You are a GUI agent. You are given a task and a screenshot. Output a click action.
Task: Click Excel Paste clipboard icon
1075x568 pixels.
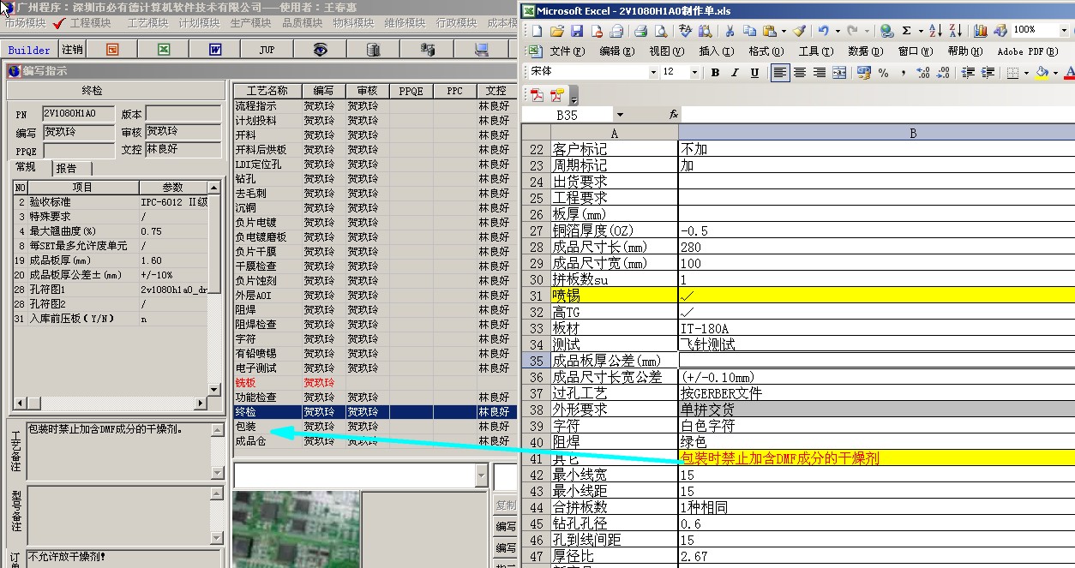coord(769,31)
